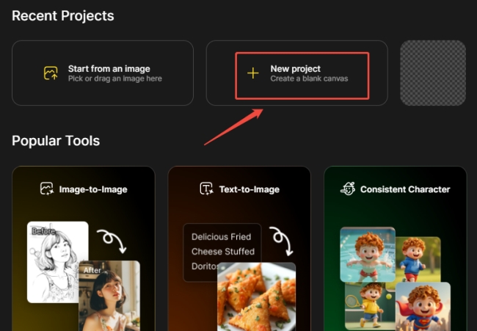Click "Create a blank canvas" subtitle

point(309,79)
